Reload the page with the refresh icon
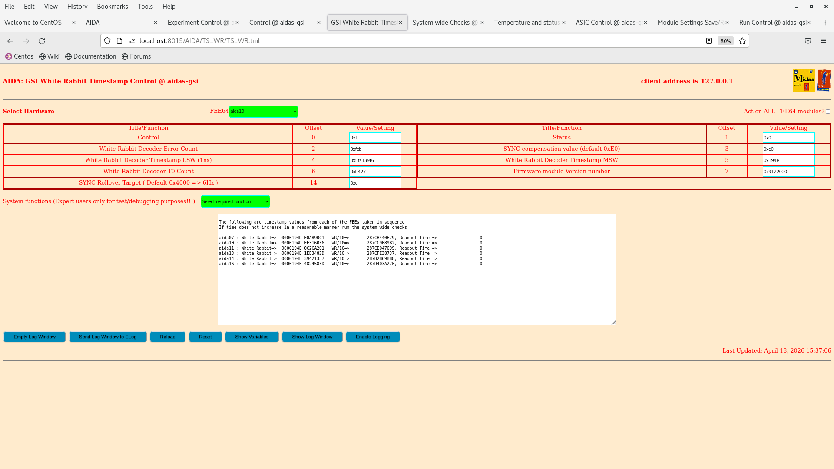Viewport: 834px width, 469px height. pos(42,41)
